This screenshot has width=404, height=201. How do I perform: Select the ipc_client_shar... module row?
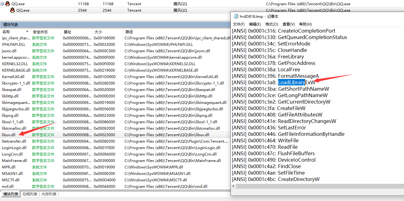(x=115, y=38)
